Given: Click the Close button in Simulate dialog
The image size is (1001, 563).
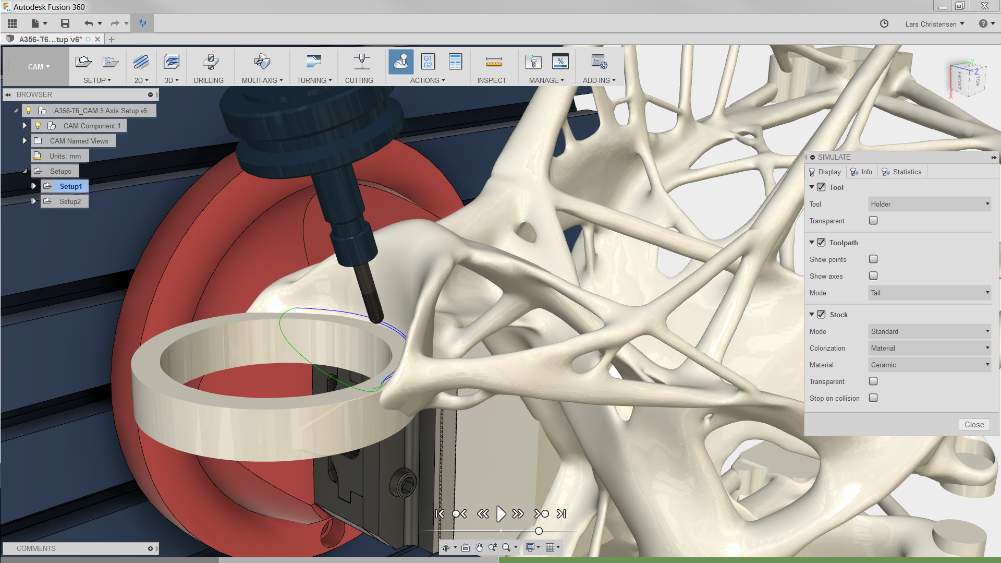Looking at the screenshot, I should tap(974, 424).
